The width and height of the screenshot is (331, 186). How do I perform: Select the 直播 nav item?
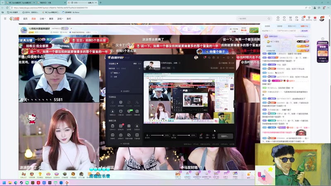(x=34, y=19)
